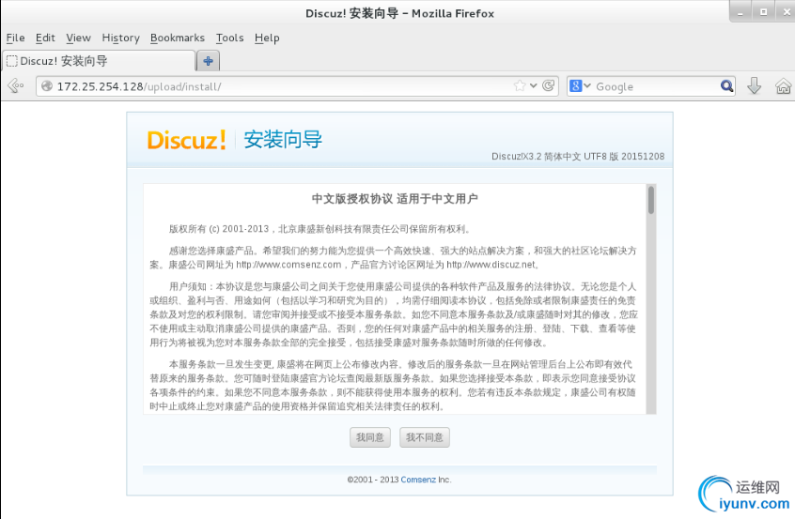Maximize the Firefox window
Viewport: 795px width, 519px height.
[763, 12]
